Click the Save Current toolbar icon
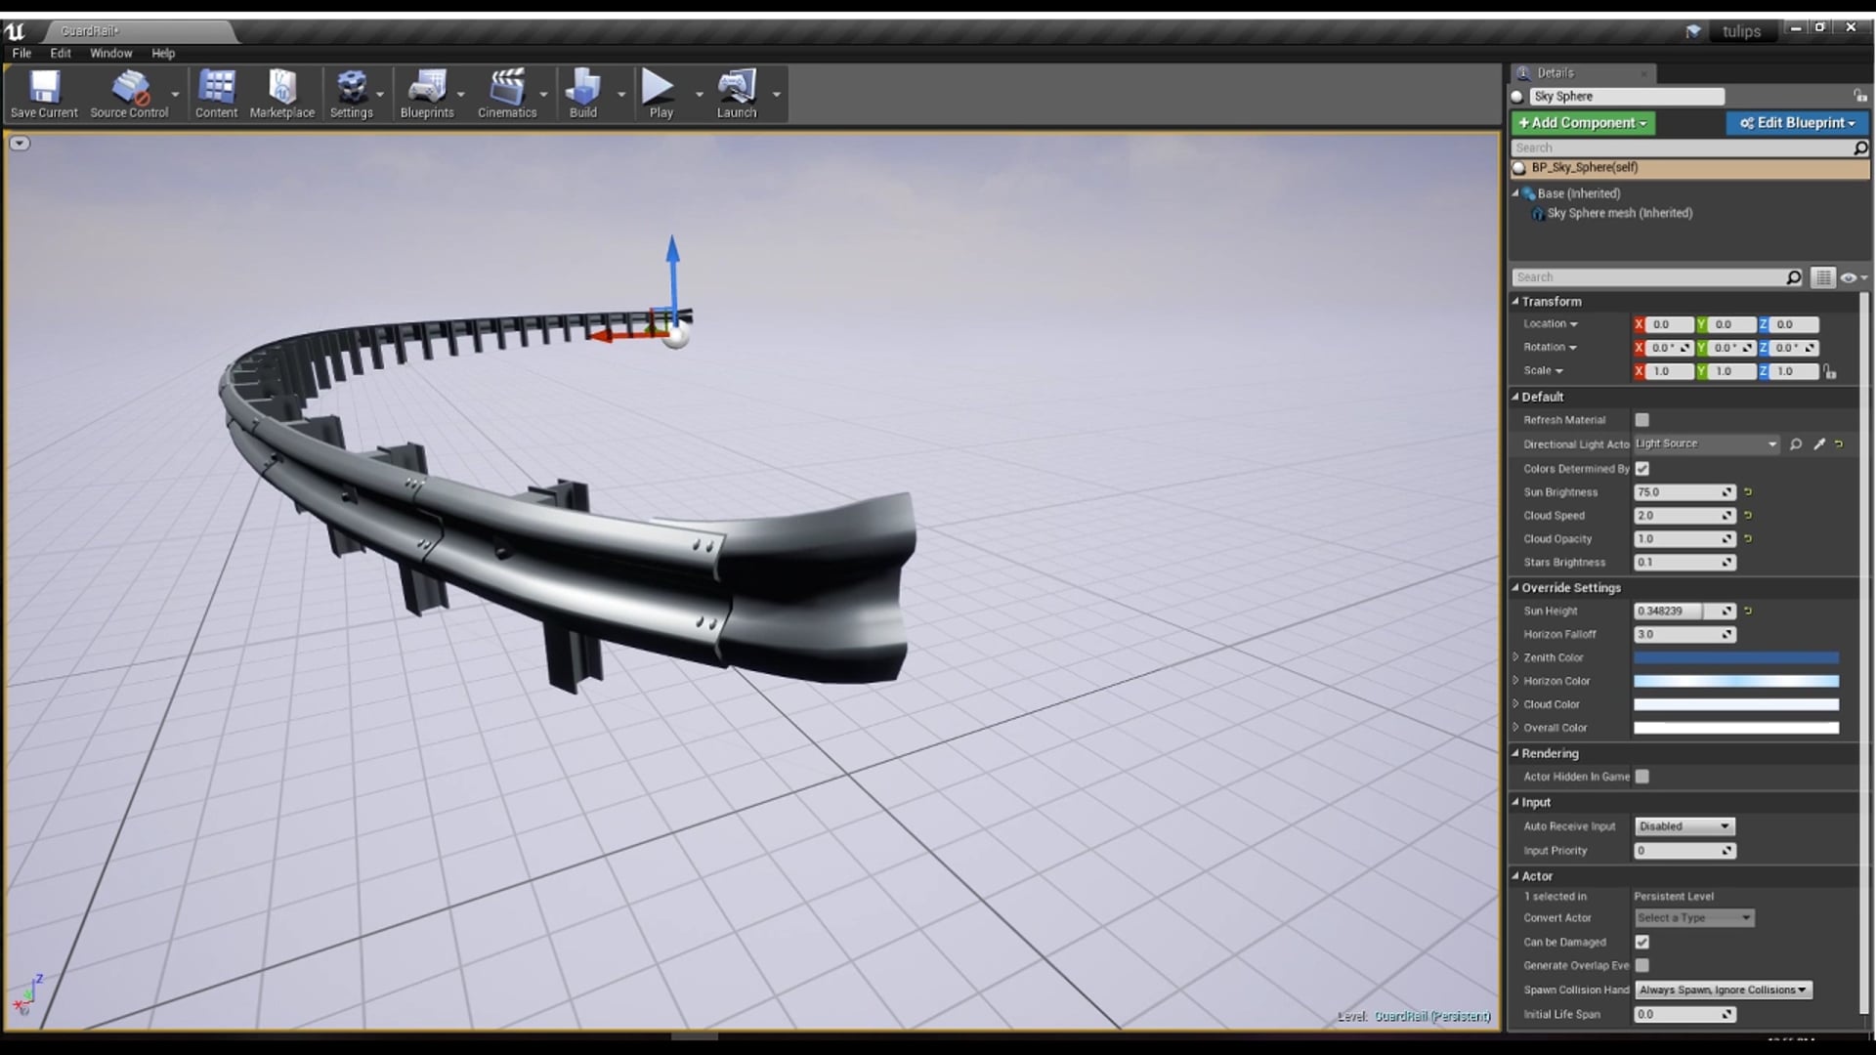Image resolution: width=1876 pixels, height=1055 pixels. [44, 94]
